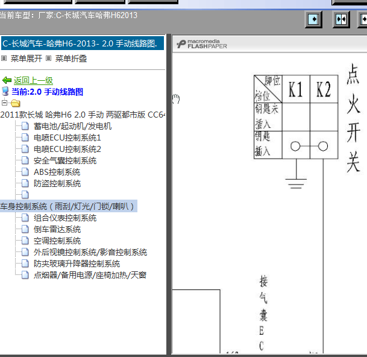Viewport: 367px width, 357px height.
Task: Click page icon above 车身控制系统 row
Action: (x=25, y=195)
